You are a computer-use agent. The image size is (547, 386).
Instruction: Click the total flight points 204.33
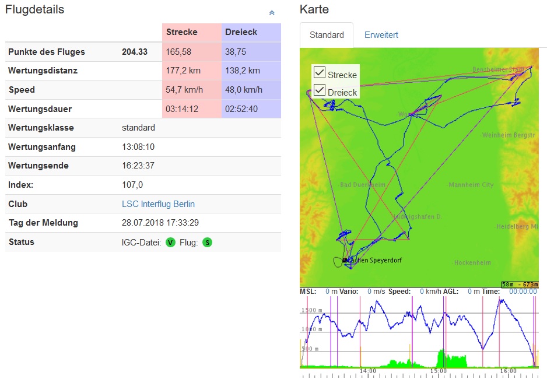[x=135, y=52]
